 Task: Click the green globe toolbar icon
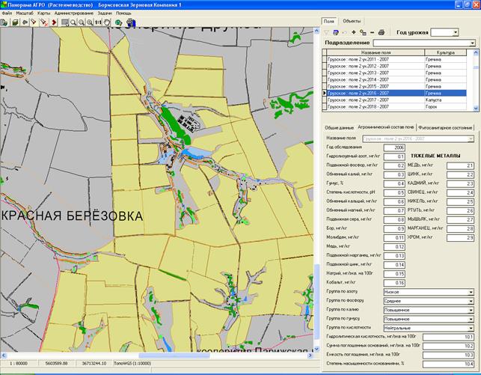point(118,22)
